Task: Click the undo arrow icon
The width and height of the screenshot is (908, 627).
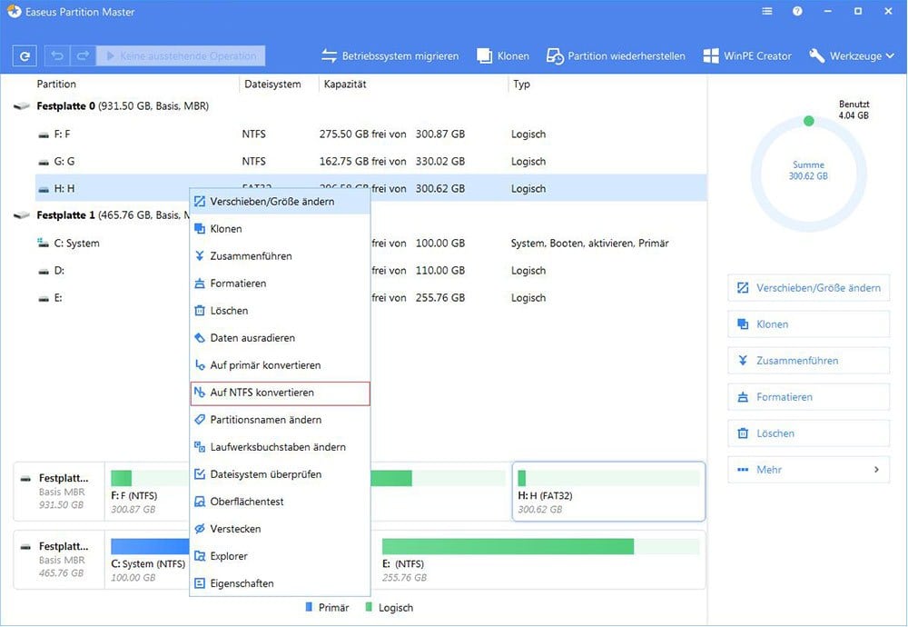Action: pos(57,56)
